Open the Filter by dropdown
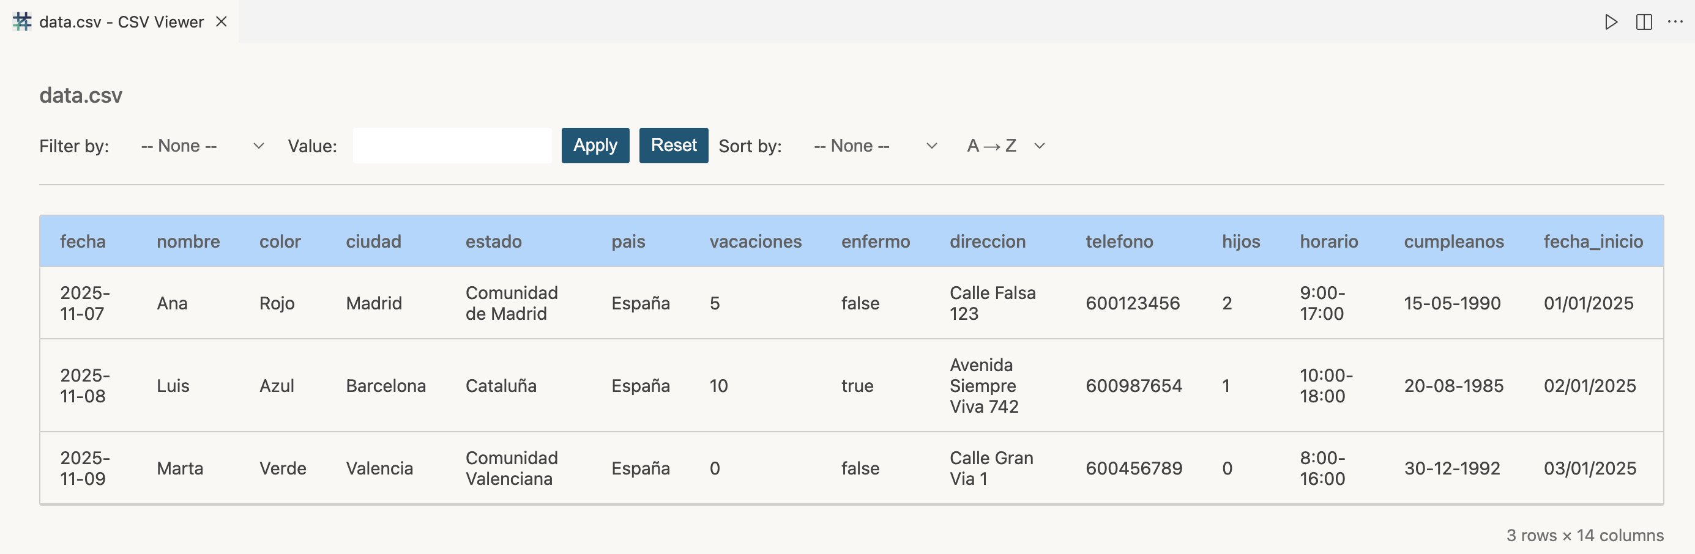The height and width of the screenshot is (554, 1695). pyautogui.click(x=201, y=146)
